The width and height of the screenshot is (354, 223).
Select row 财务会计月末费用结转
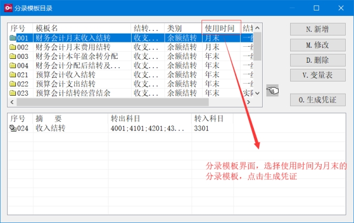[x=130, y=47]
